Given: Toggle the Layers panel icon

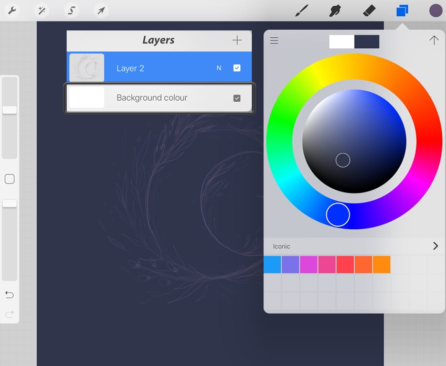Looking at the screenshot, I should point(402,11).
